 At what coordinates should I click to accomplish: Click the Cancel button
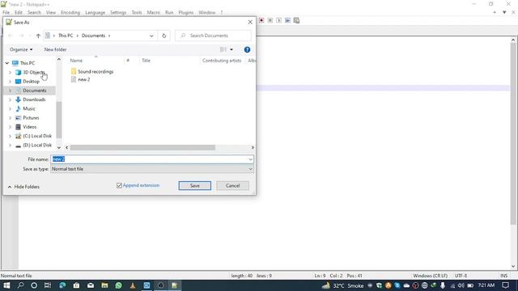click(232, 186)
